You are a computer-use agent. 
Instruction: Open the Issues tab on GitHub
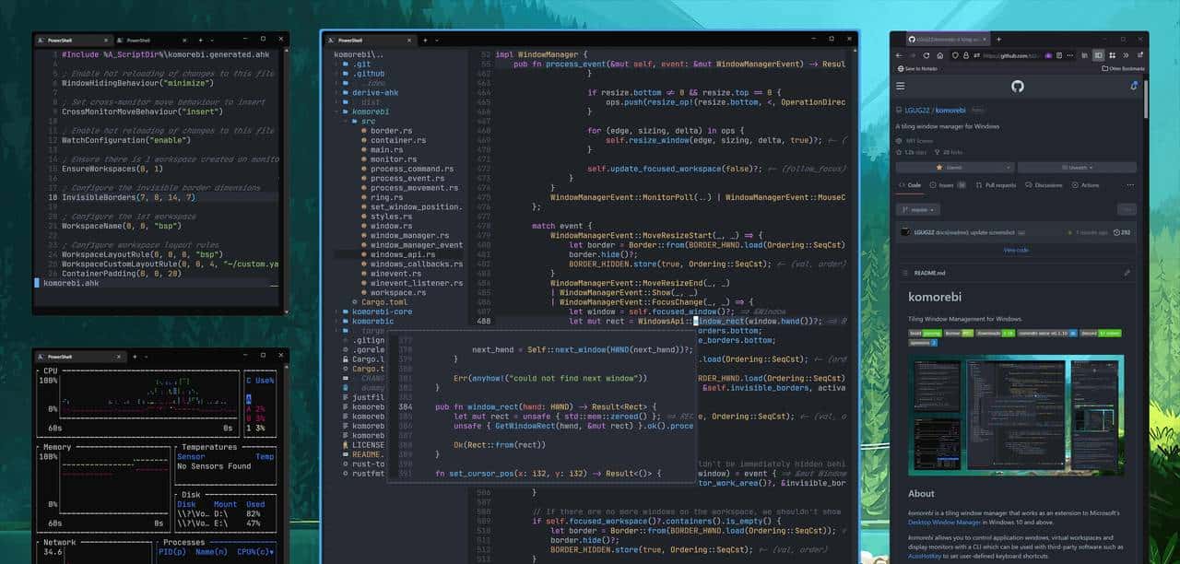point(947,185)
